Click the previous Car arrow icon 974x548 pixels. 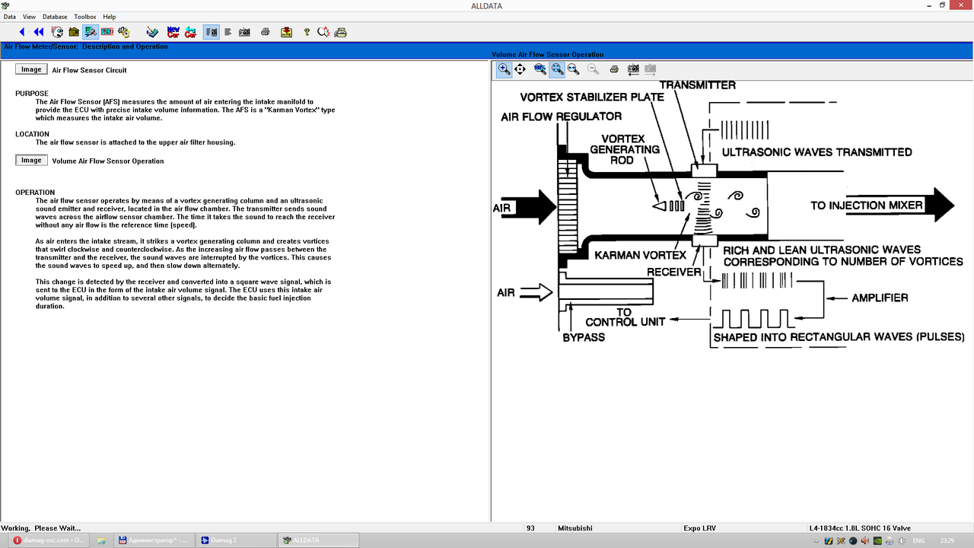click(190, 32)
